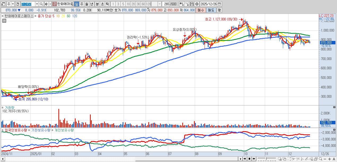Click the dashed chart region icon

[x=289, y=159]
